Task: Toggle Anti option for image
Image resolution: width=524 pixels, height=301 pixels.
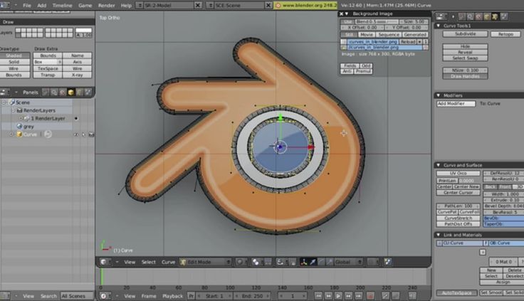Action: point(347,71)
